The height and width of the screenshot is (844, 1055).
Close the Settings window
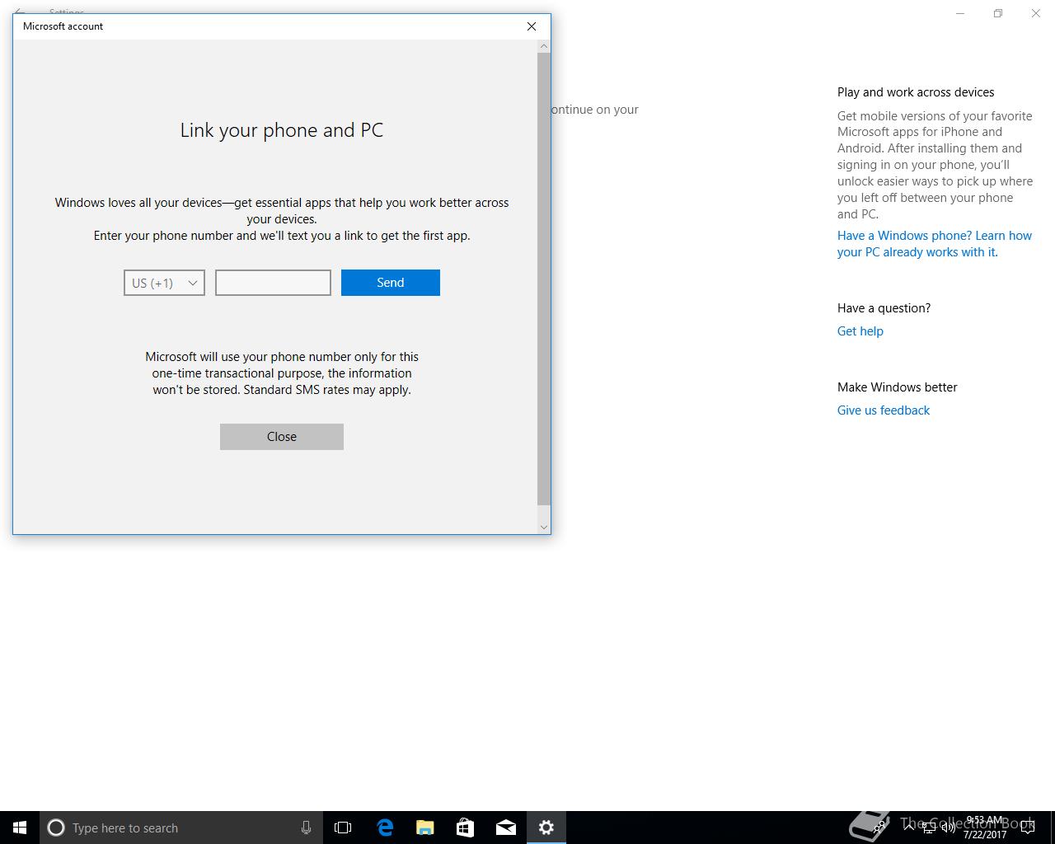(x=1036, y=13)
